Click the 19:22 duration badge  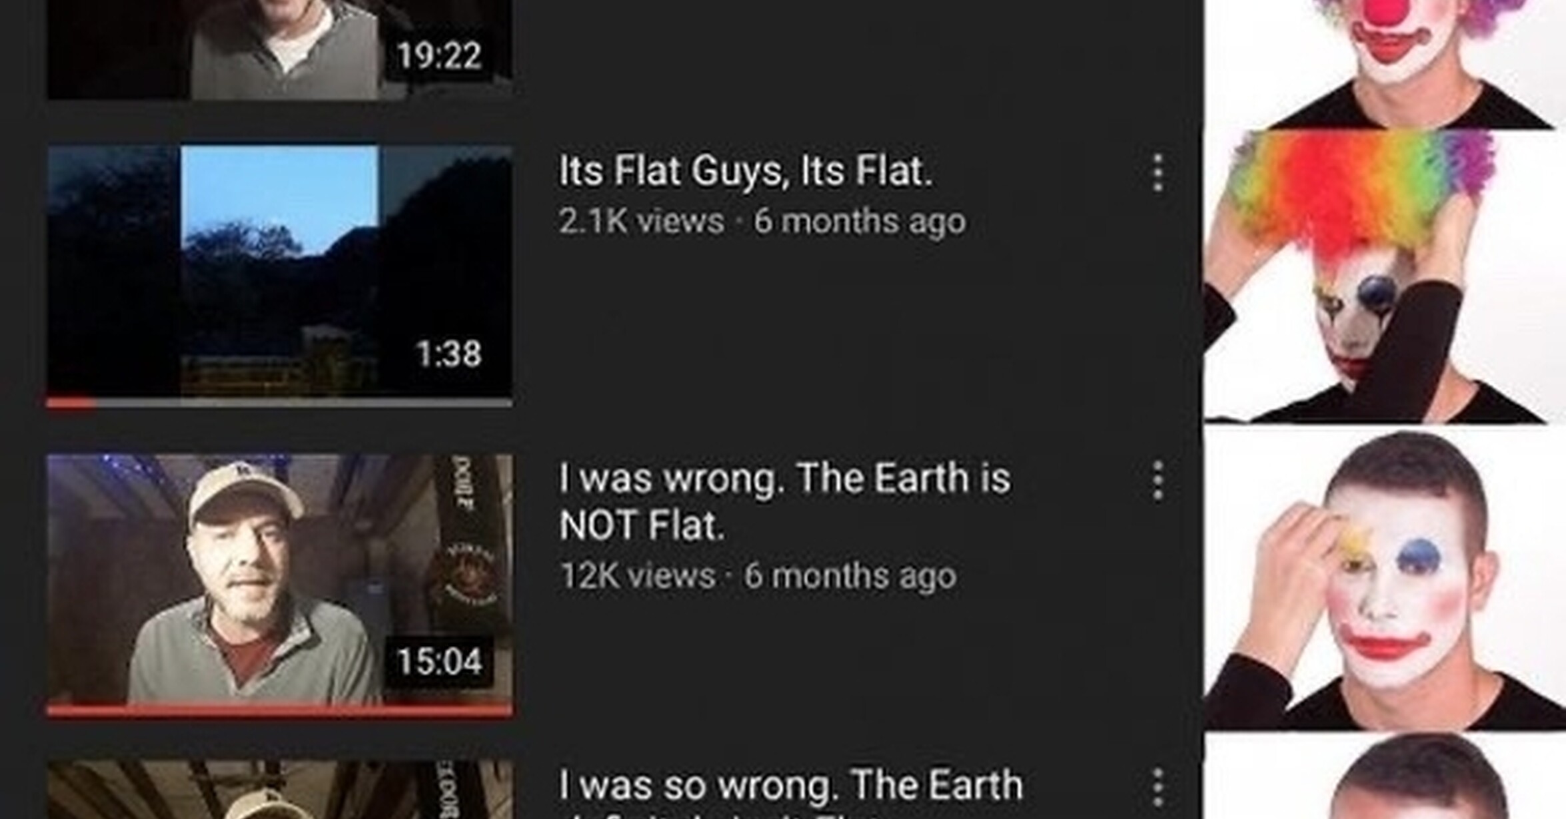point(439,55)
